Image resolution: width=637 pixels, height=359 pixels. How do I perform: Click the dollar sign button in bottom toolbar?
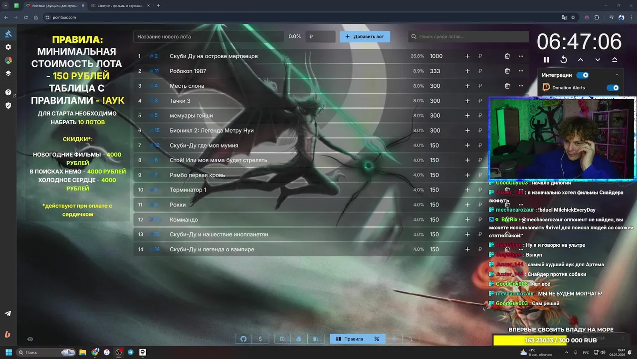point(260,339)
